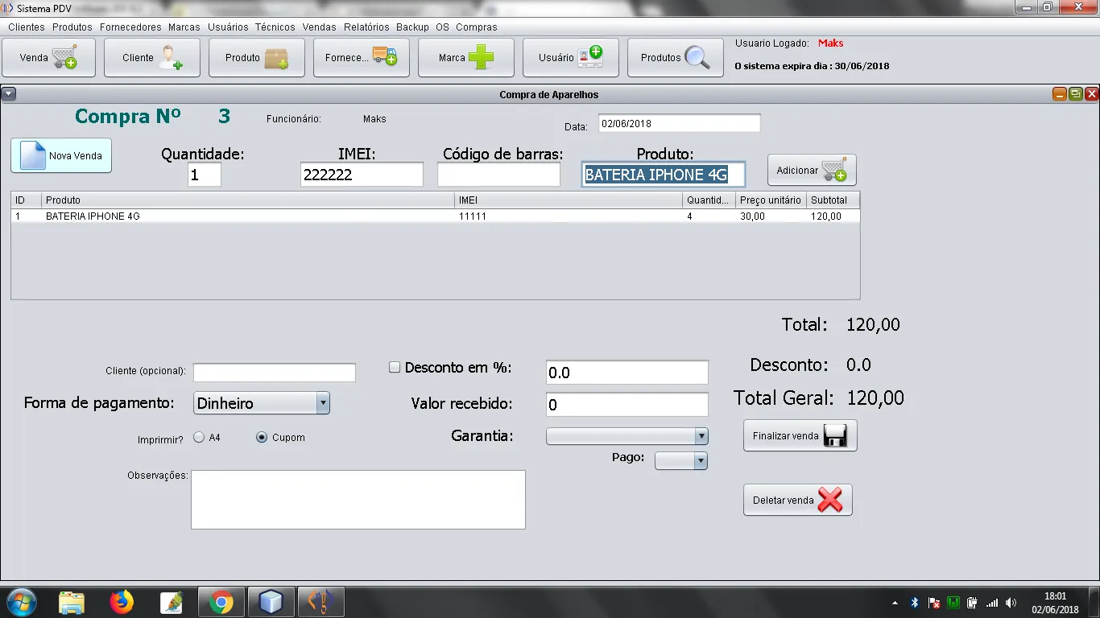Image resolution: width=1100 pixels, height=618 pixels.
Task: Click the Desconto value field
Action: (x=627, y=373)
